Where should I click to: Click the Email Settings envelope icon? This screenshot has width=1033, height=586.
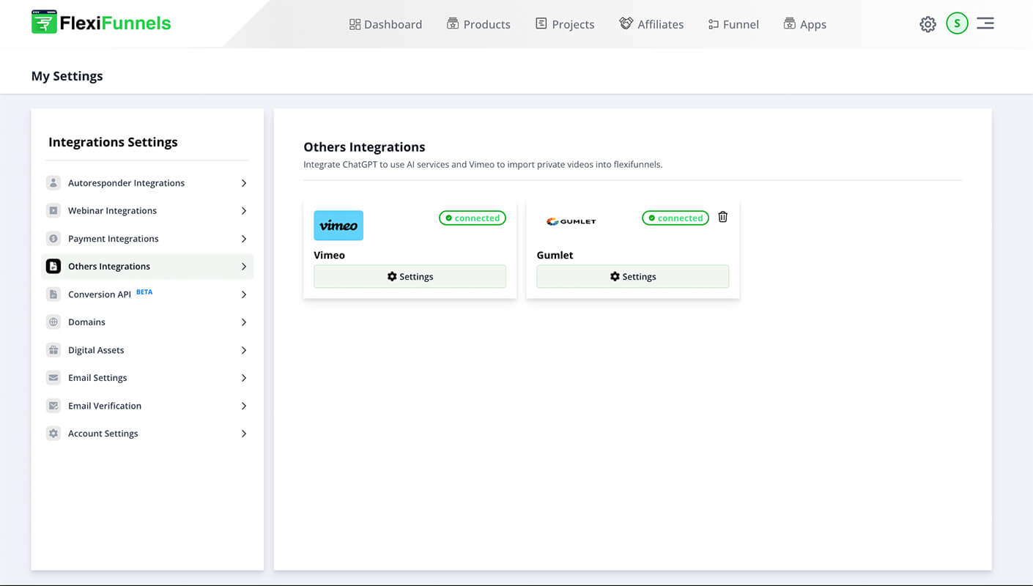tap(53, 377)
